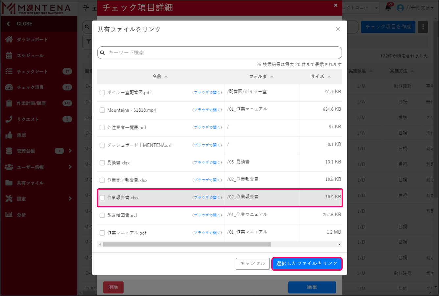Open 承認 thumbs-up icon in sidebar

[9, 135]
